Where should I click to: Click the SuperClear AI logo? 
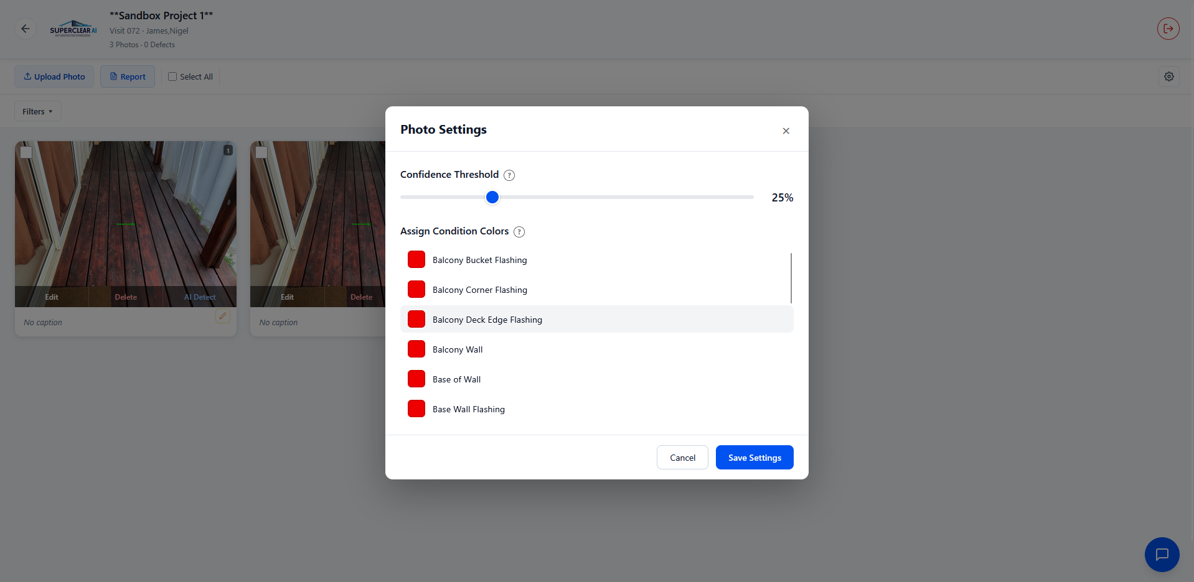tap(73, 29)
